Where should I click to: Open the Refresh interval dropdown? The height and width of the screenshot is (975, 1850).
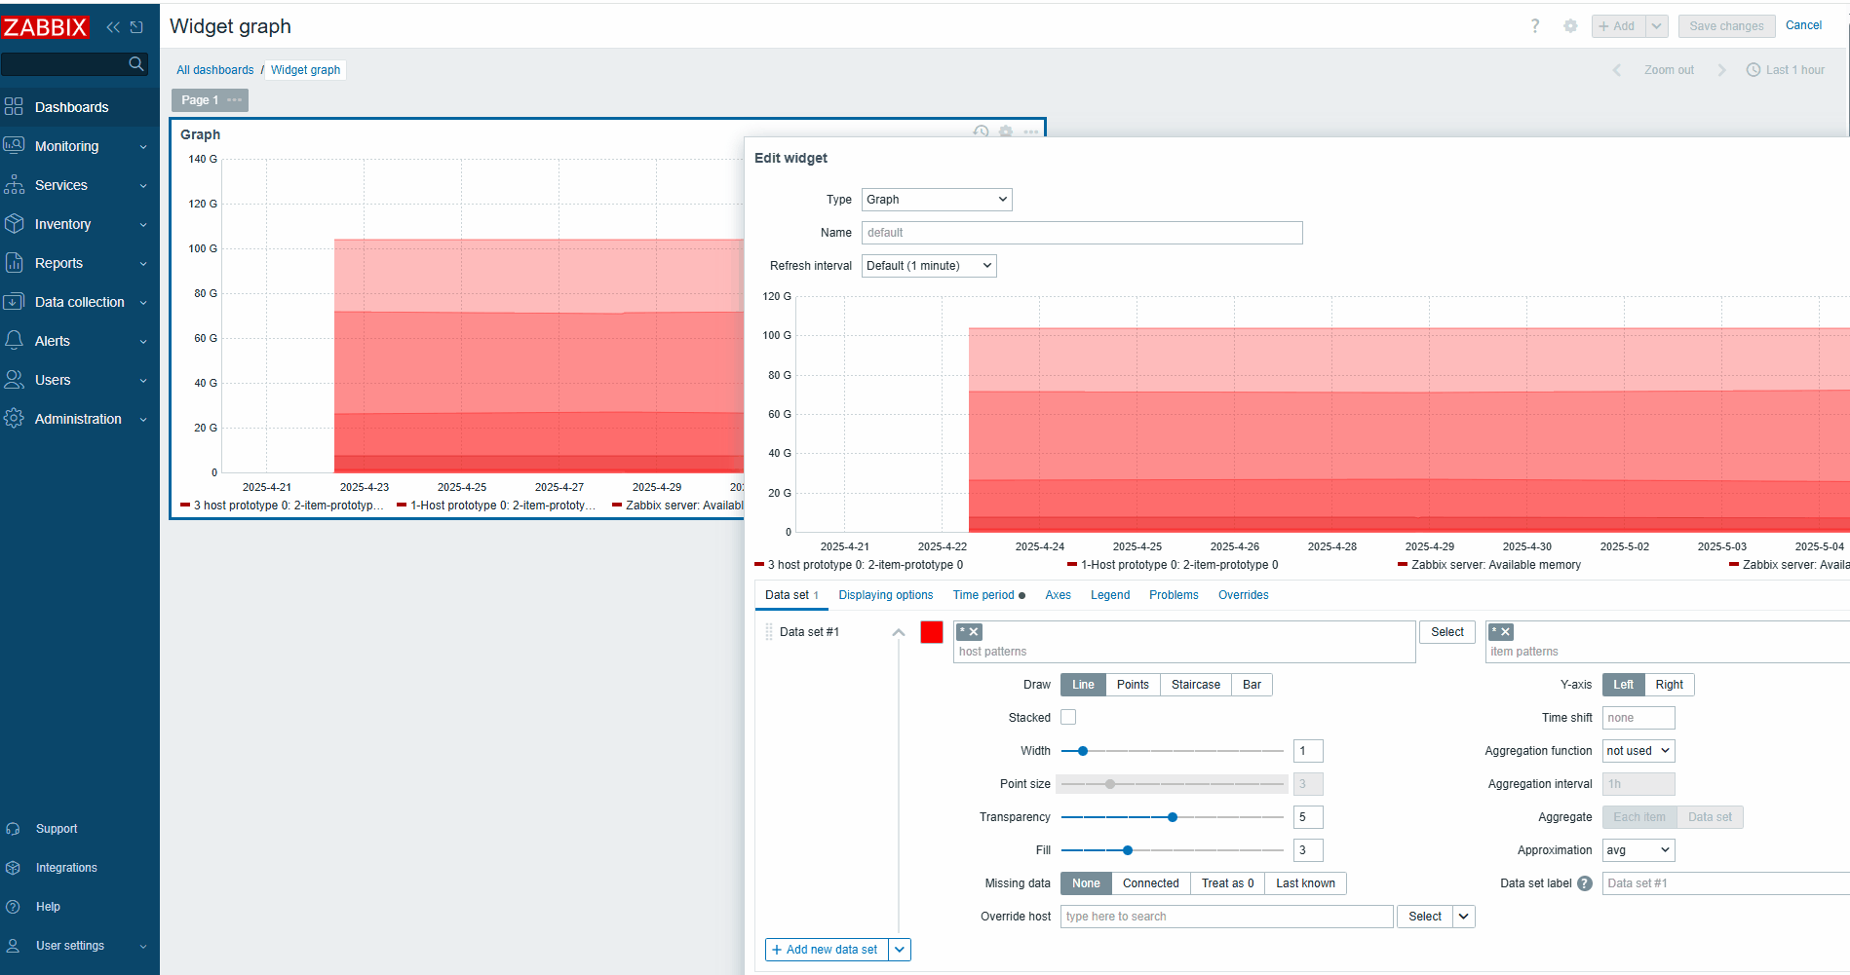click(x=929, y=266)
